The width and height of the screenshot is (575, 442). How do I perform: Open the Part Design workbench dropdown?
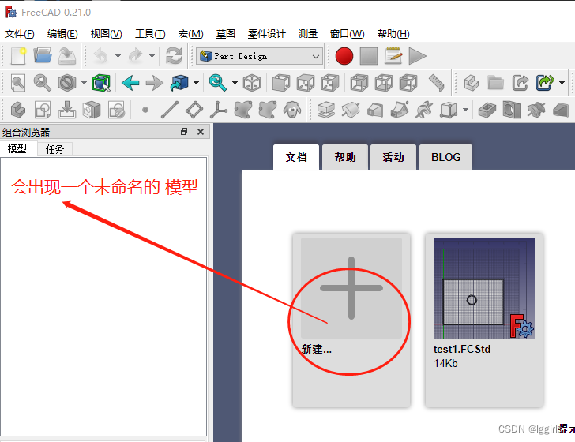[259, 56]
